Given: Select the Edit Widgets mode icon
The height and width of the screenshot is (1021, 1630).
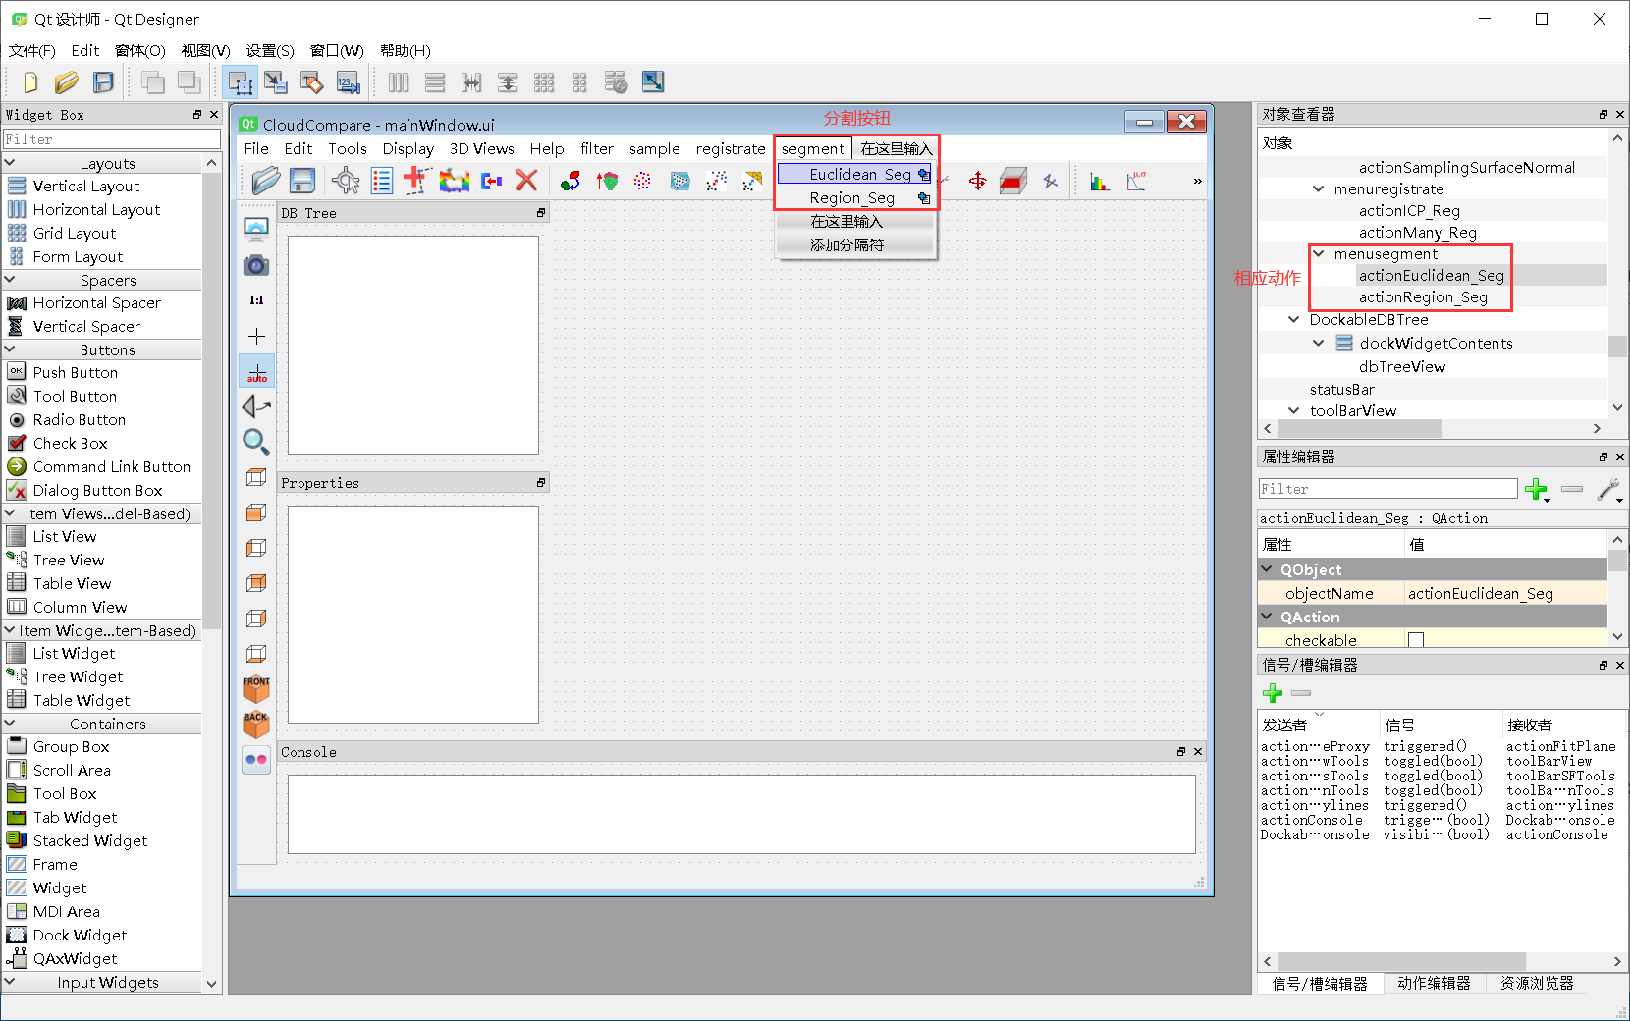Looking at the screenshot, I should point(240,82).
